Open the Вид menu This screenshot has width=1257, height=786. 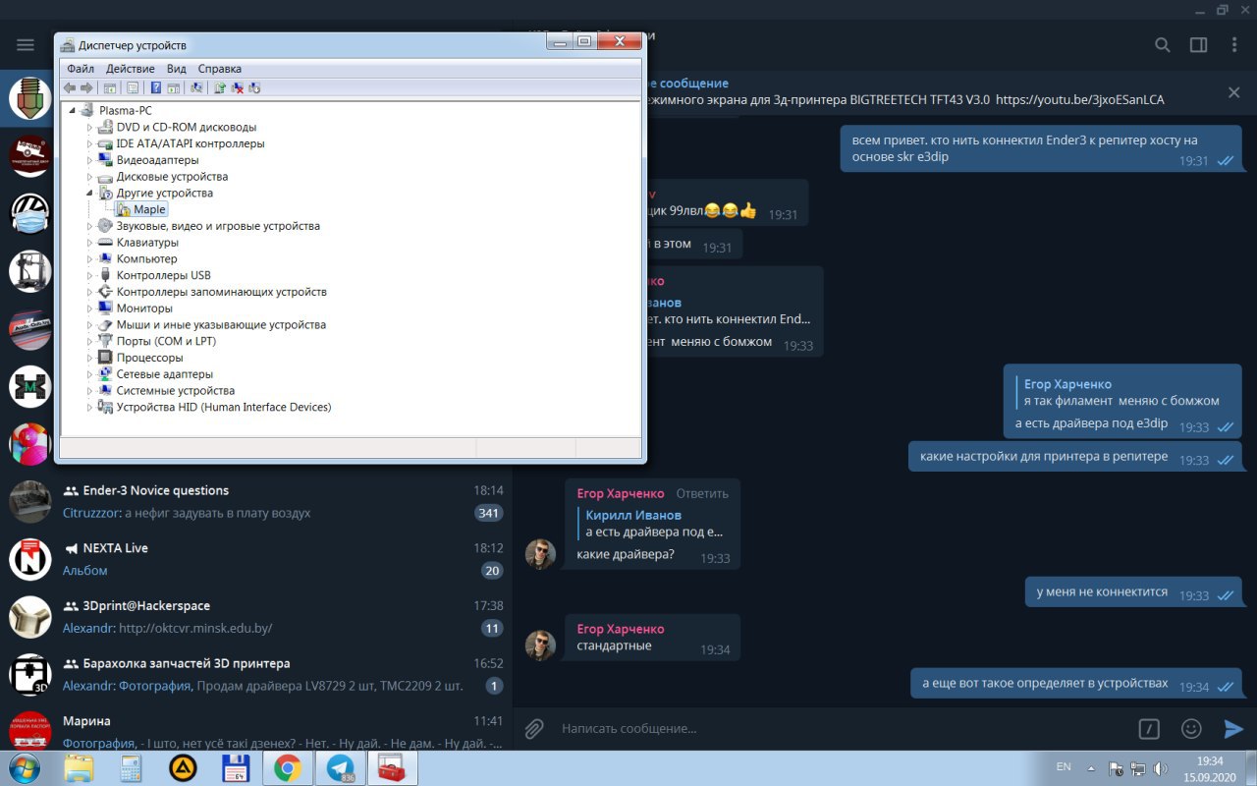tap(176, 69)
